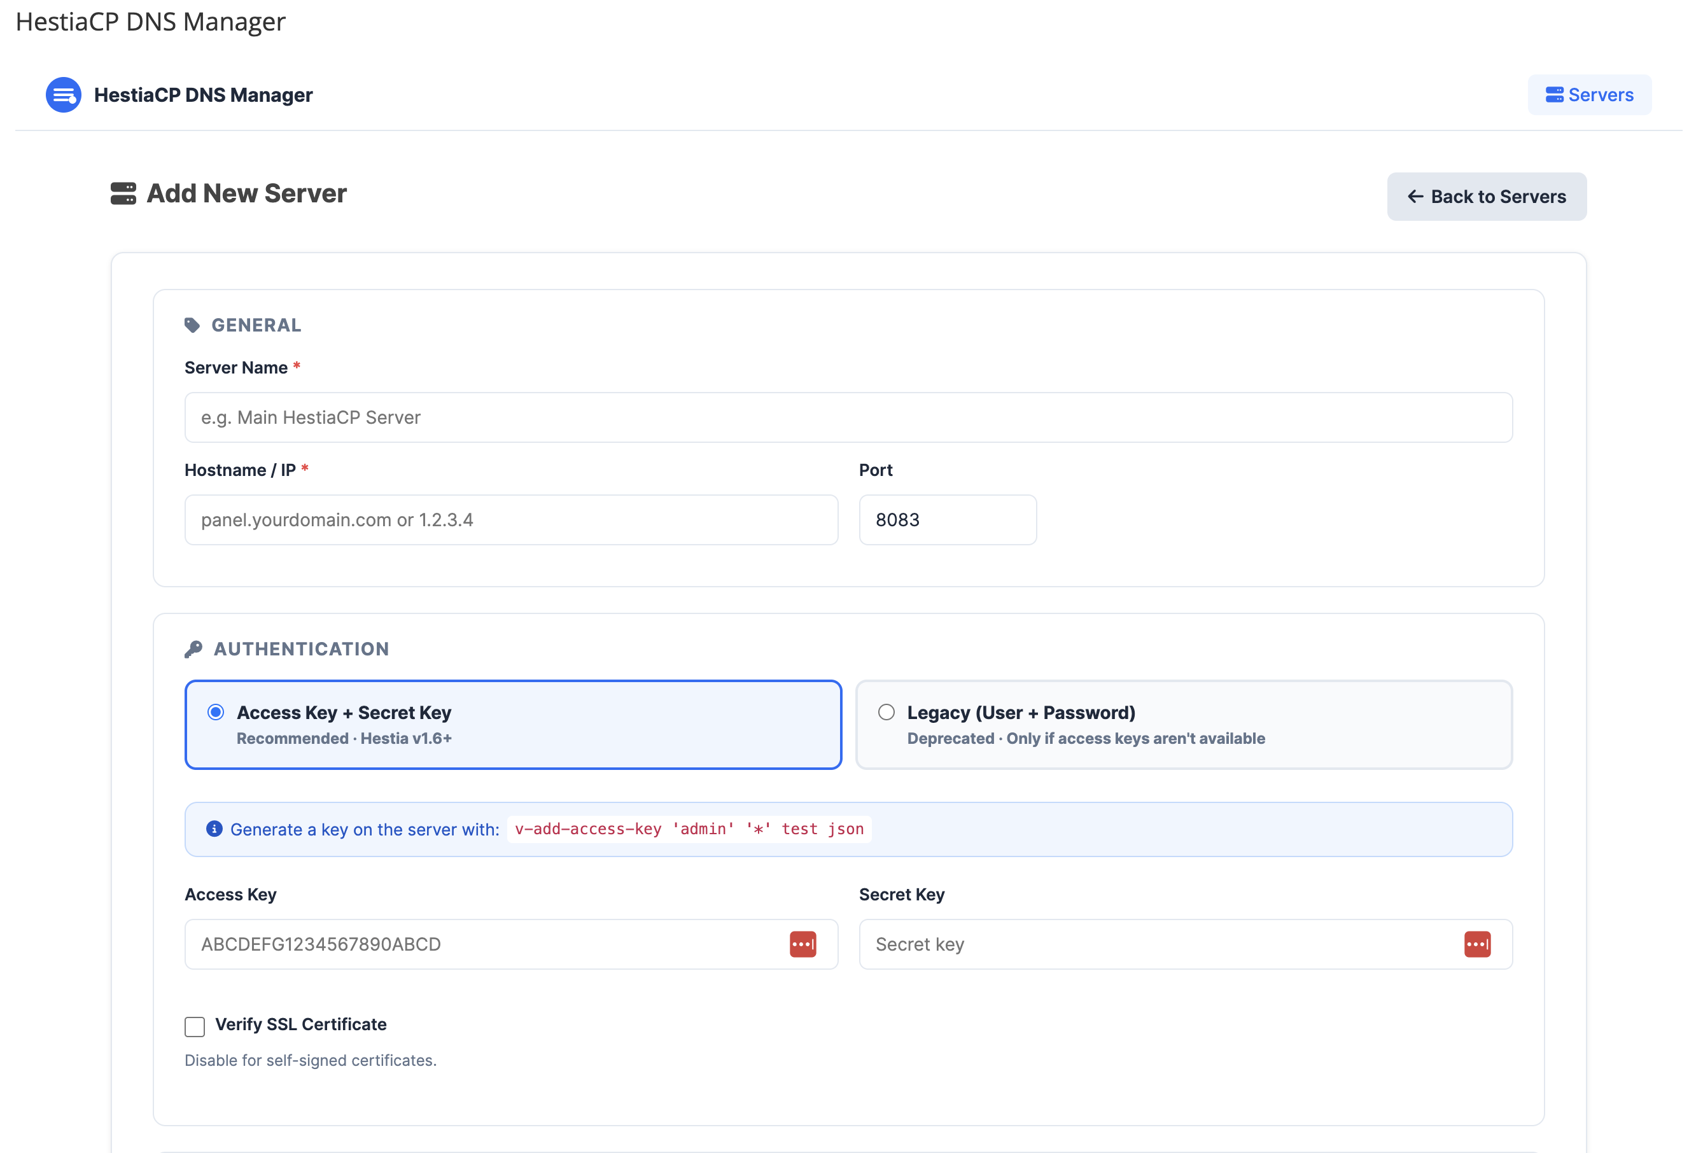This screenshot has width=1689, height=1153.
Task: Click the Port field showing 8083
Action: click(947, 521)
